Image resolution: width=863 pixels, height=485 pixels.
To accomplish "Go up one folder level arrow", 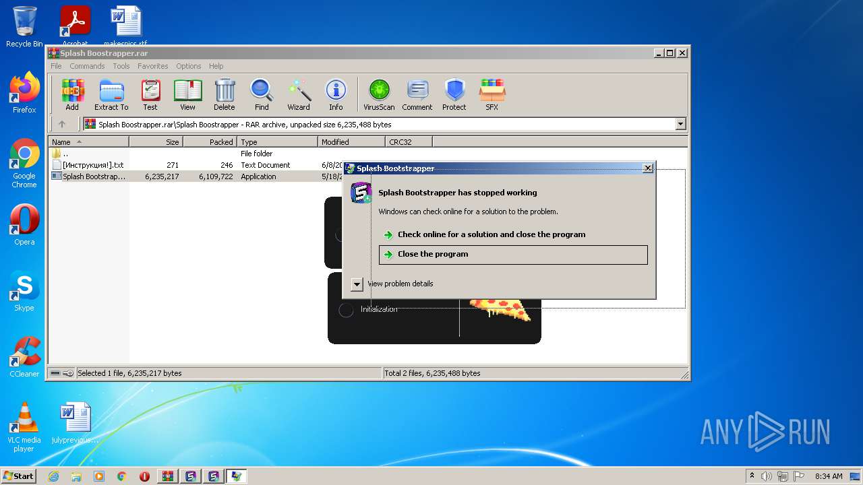I will click(x=62, y=124).
